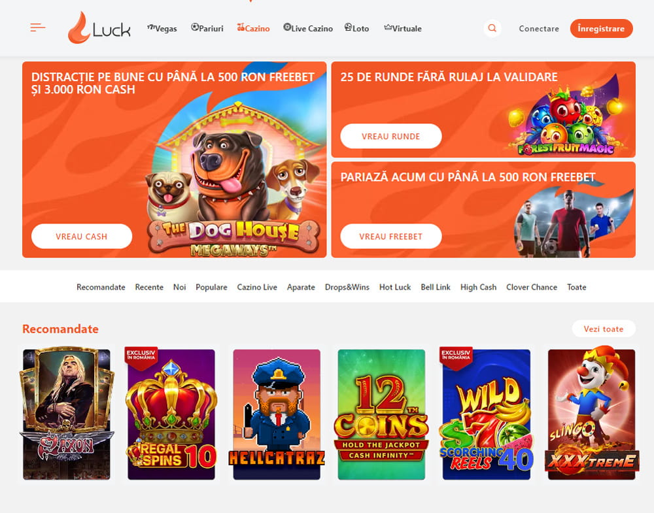Switch to the Toate category tab
654x513 pixels.
(576, 287)
